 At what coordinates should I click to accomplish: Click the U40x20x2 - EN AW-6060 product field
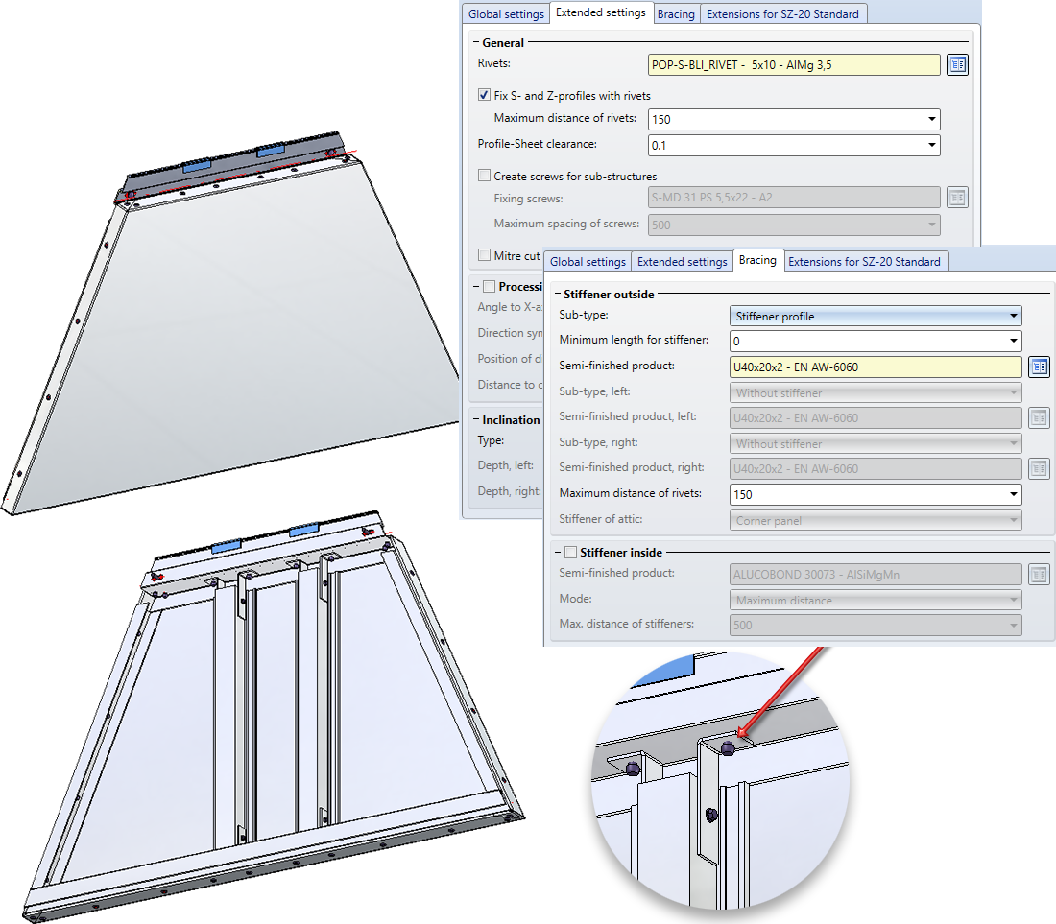point(876,367)
